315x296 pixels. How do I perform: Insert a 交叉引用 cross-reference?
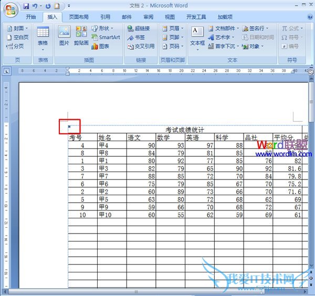(x=141, y=46)
